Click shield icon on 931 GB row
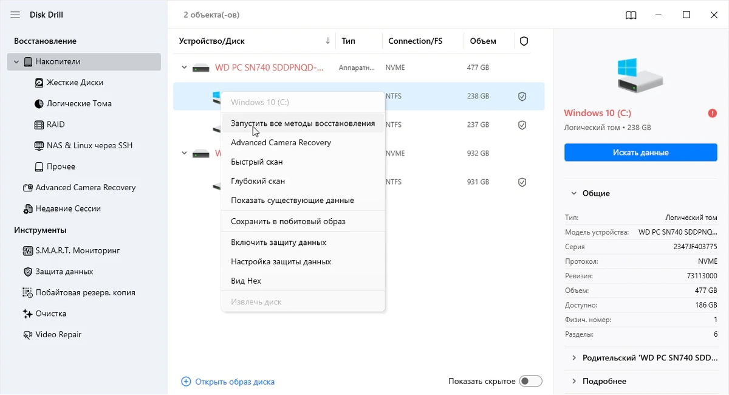This screenshot has height=395, width=729. (521, 182)
